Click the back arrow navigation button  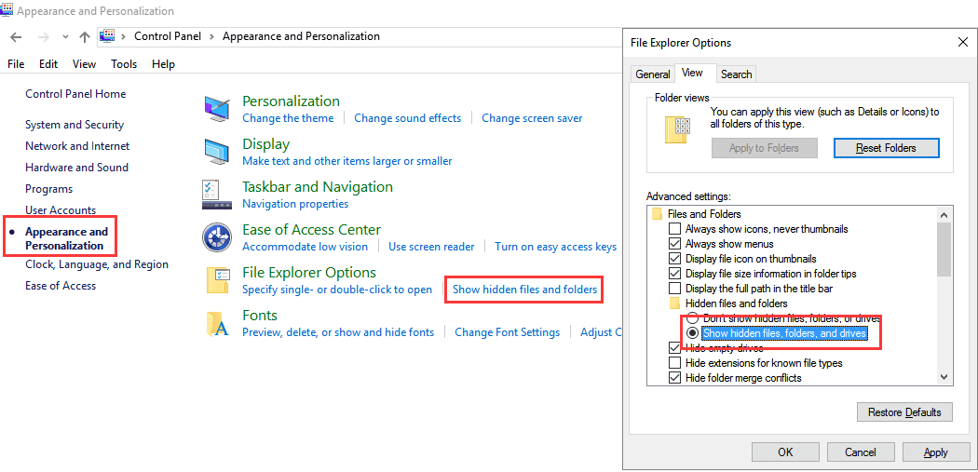16,36
